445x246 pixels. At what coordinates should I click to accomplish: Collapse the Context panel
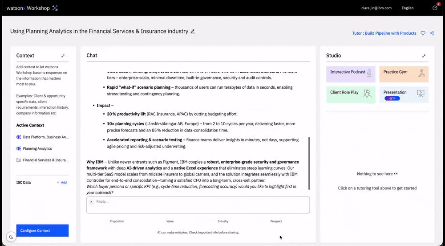point(63,56)
